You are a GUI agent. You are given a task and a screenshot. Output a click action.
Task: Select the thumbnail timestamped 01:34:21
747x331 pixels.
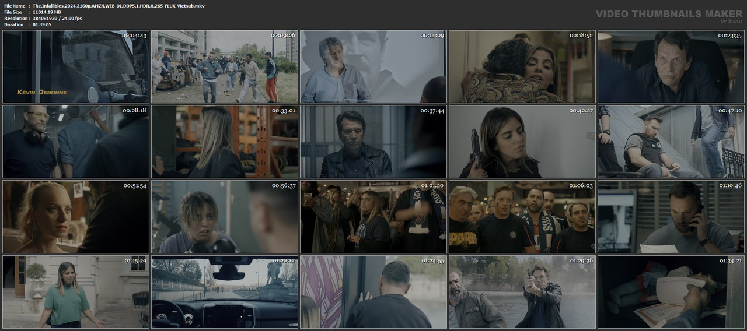(671, 292)
